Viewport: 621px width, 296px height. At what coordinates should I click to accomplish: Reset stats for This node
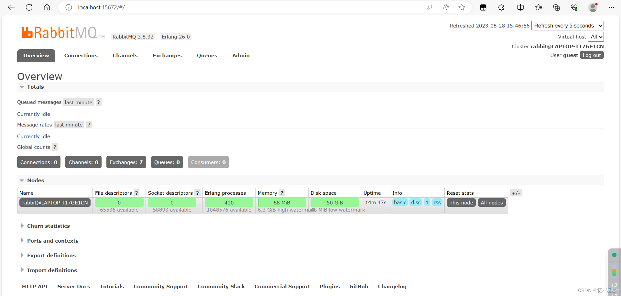point(461,203)
